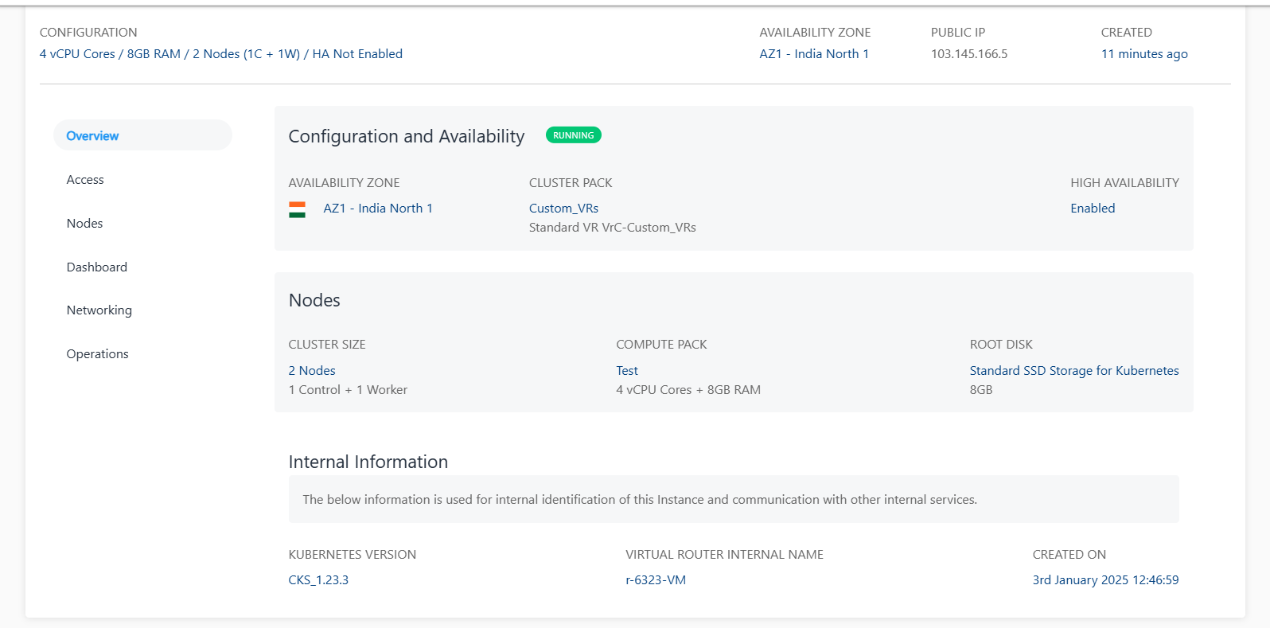Click the r-6323-VM virtual router name
The width and height of the screenshot is (1270, 628).
[655, 580]
